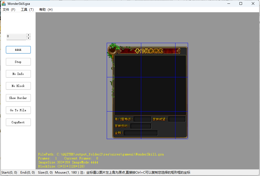The height and width of the screenshot is (176, 260).
Task: Click the 奇门技能研究 title banner in preview
Action: pyautogui.click(x=149, y=51)
